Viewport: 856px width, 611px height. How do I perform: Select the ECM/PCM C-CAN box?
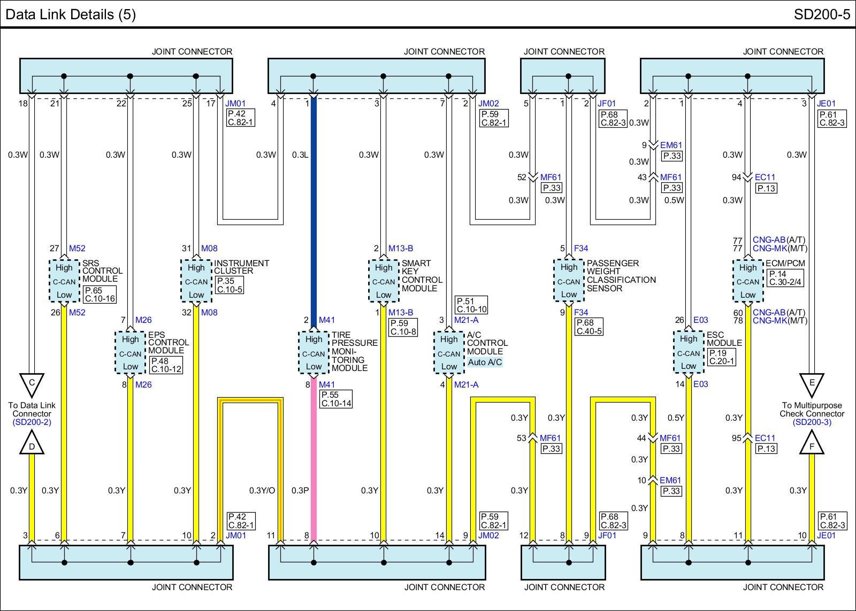(747, 281)
